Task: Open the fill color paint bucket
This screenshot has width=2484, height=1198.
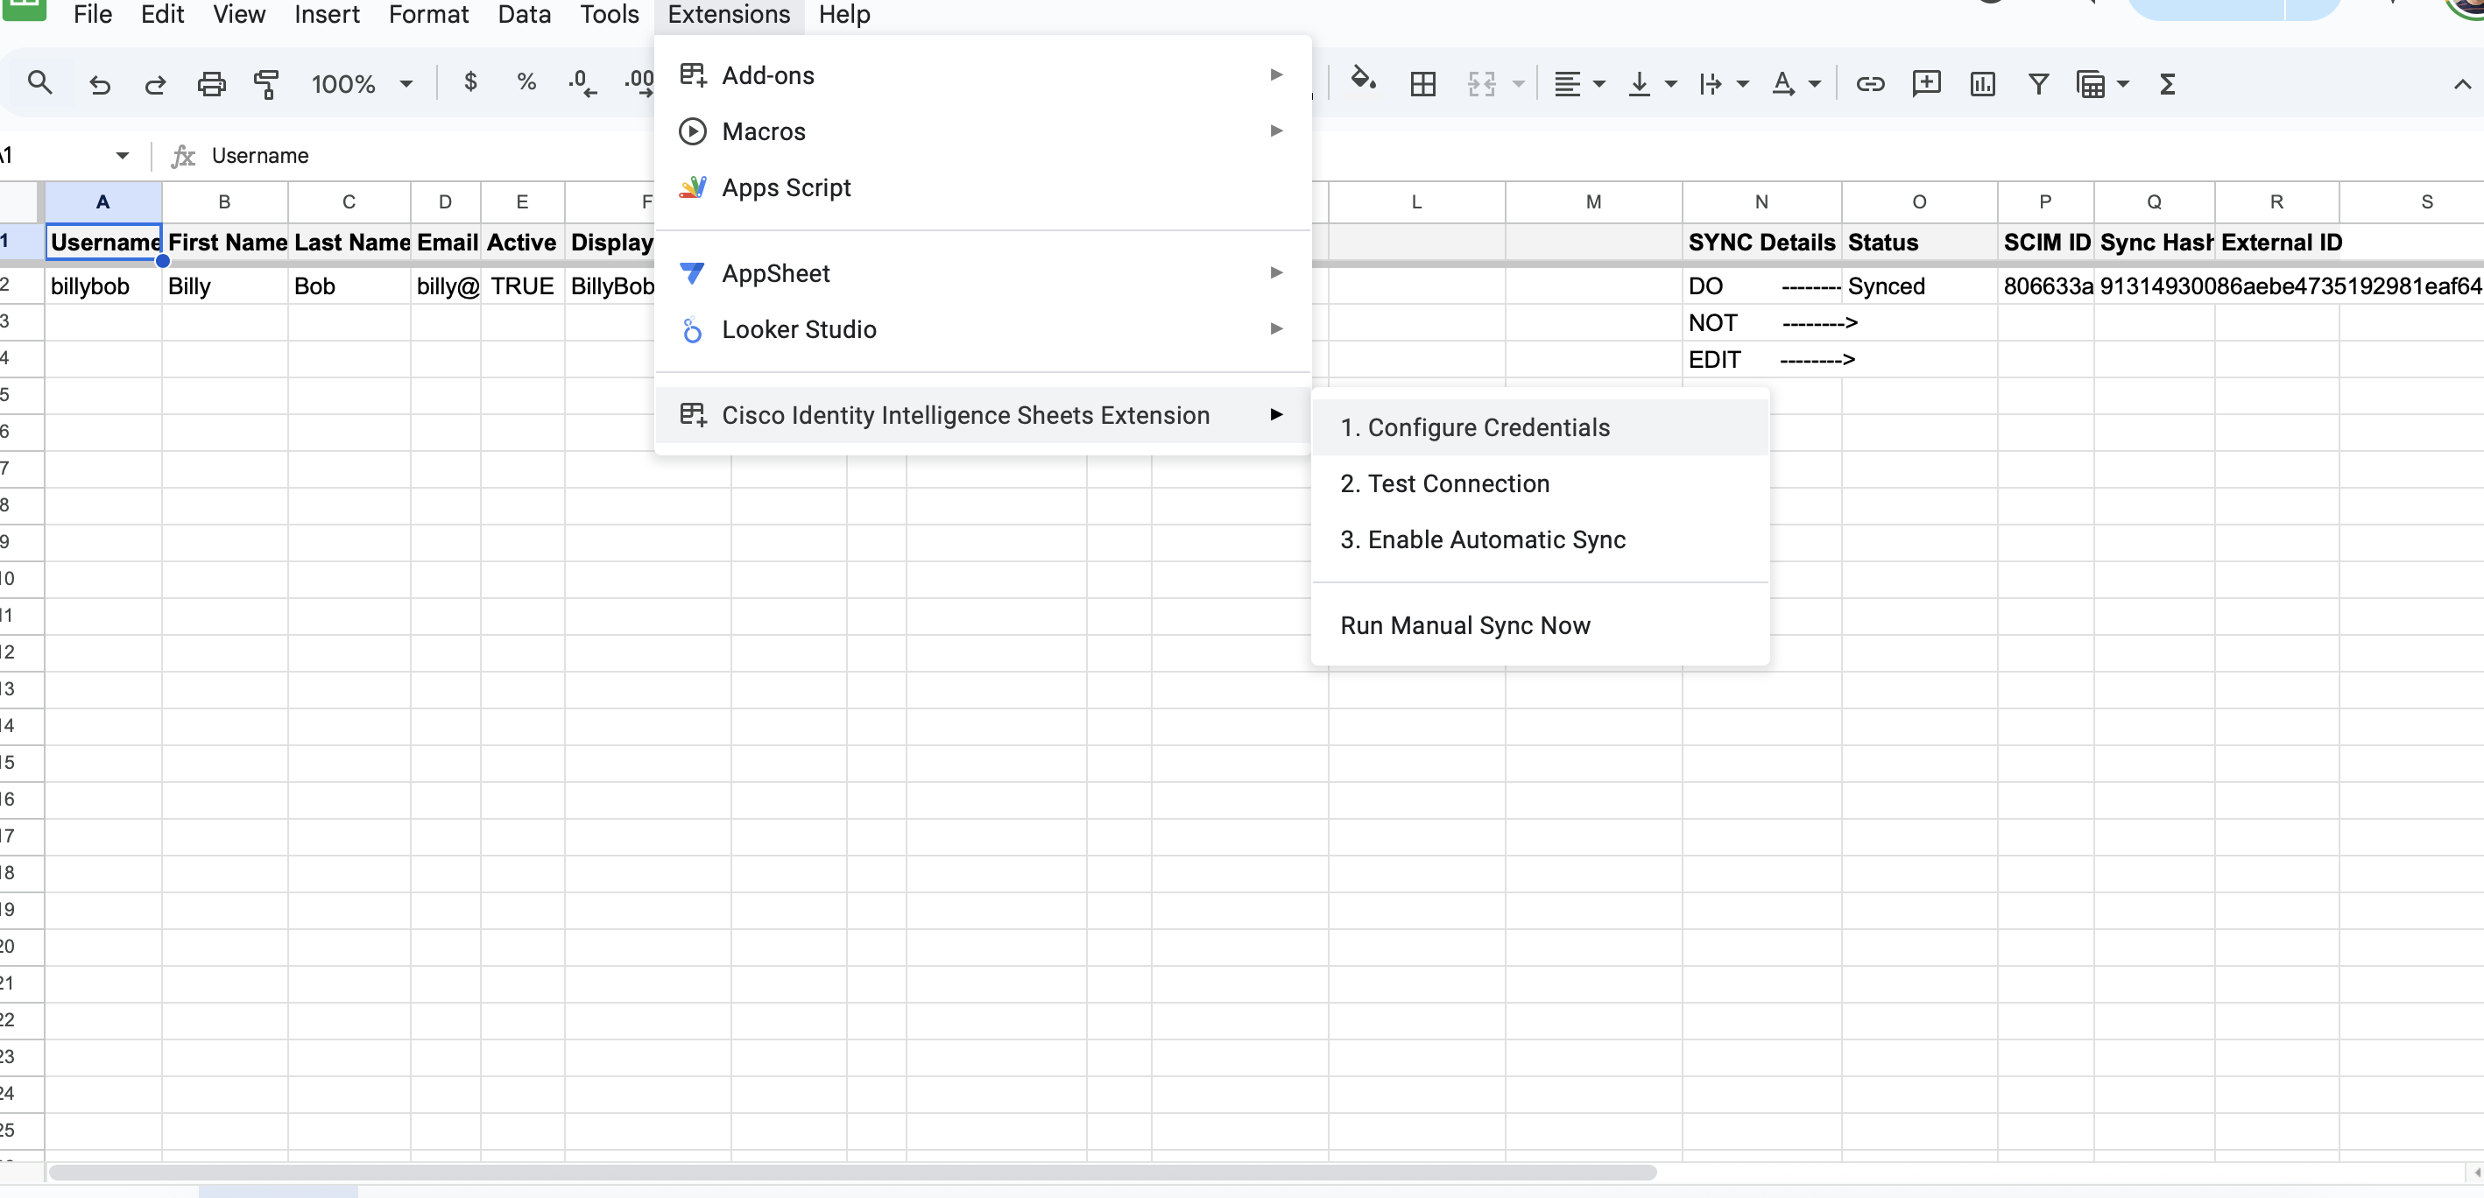Action: click(x=1363, y=81)
